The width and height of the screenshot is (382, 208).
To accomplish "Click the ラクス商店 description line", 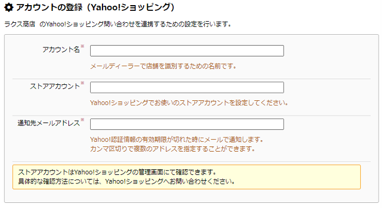I will (x=117, y=25).
